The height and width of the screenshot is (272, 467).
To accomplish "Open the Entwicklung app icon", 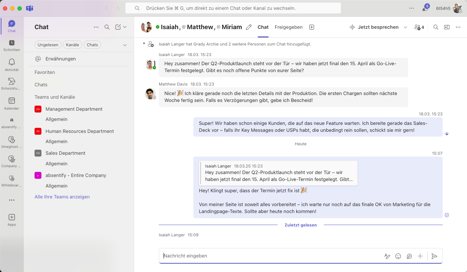I will pos(12,84).
